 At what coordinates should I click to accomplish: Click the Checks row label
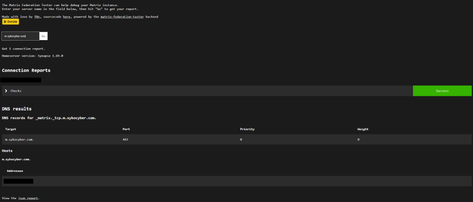tap(16, 91)
